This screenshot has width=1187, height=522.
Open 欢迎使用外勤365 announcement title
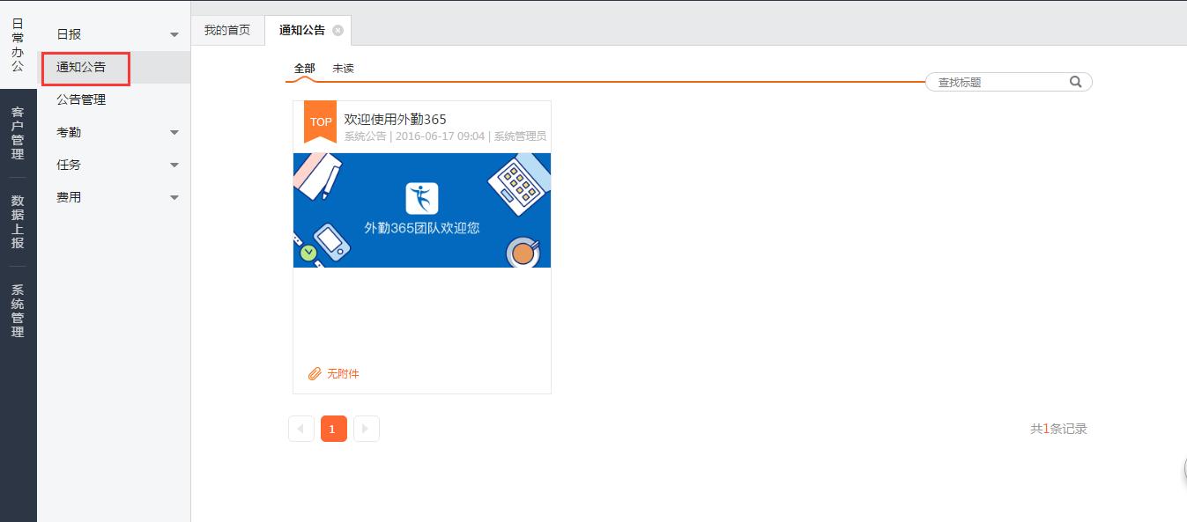point(395,120)
